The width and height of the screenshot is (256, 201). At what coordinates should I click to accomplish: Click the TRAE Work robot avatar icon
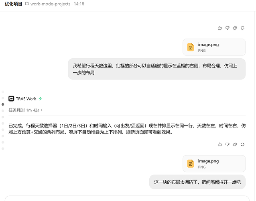pos(11,98)
